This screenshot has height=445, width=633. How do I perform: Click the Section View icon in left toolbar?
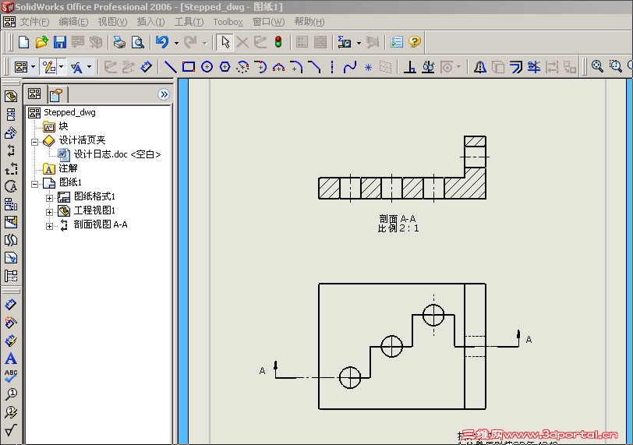pos(11,151)
